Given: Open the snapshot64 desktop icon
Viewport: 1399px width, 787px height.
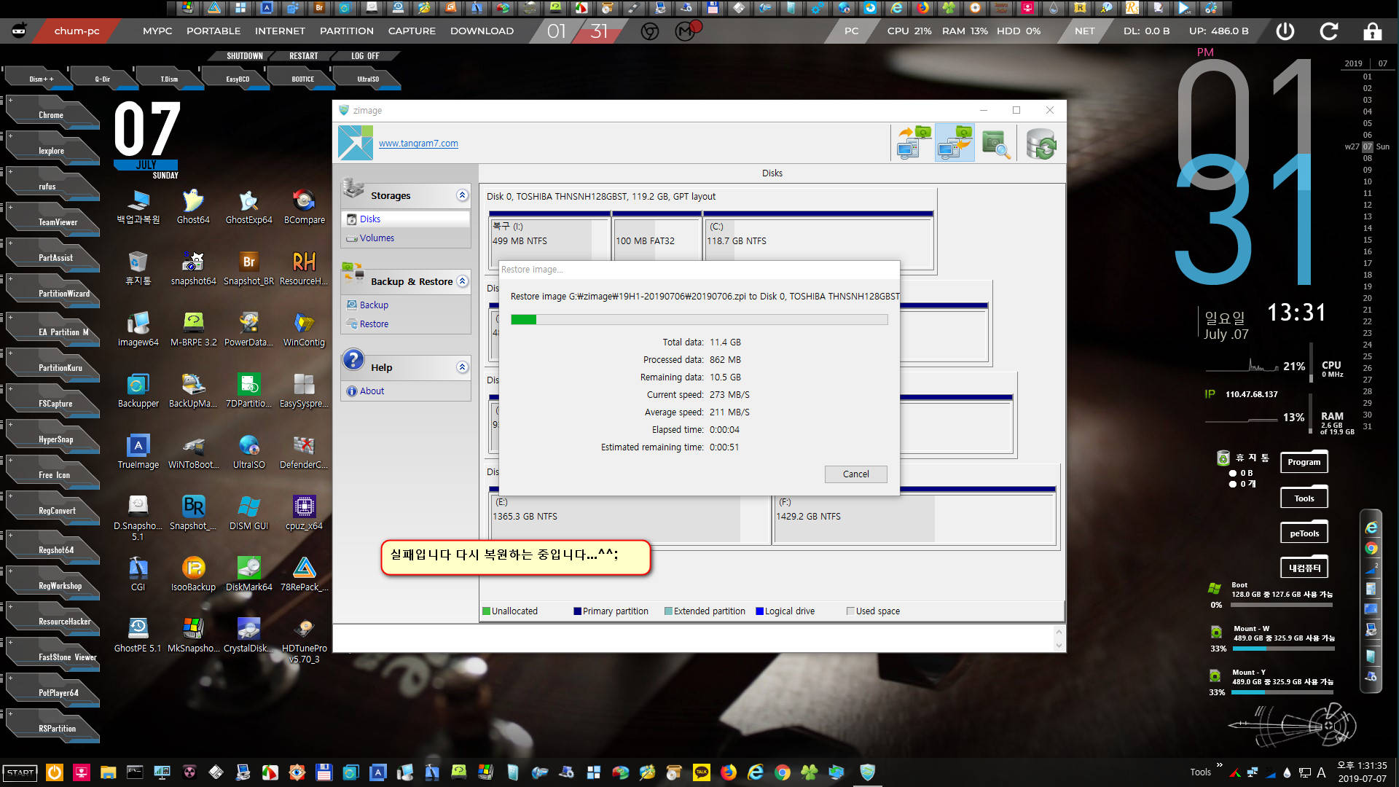Looking at the screenshot, I should (x=193, y=268).
